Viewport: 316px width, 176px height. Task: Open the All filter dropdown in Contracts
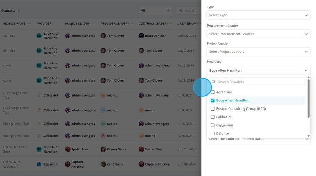coord(156,10)
